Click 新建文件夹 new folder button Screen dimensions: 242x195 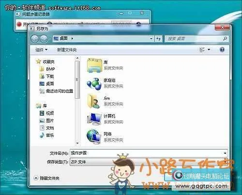67,50
